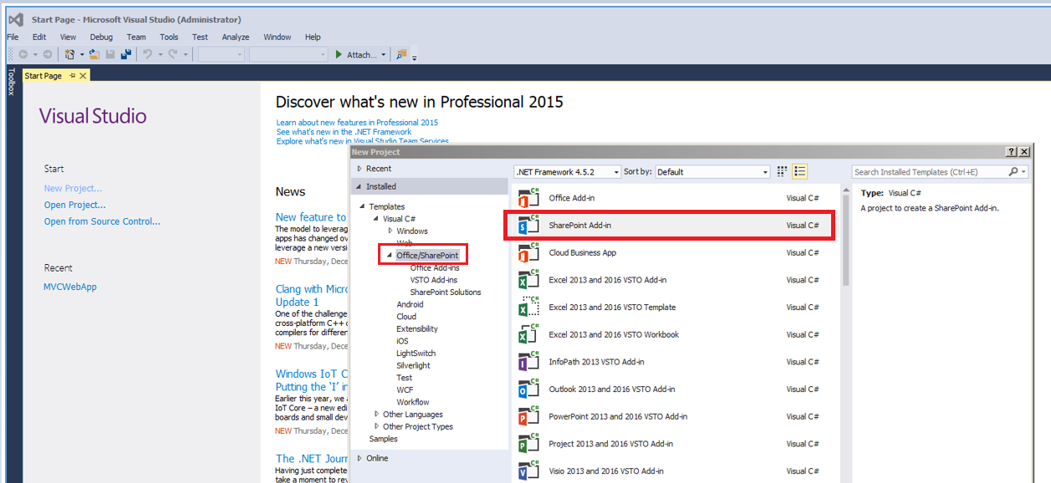Open the Attach button dropdown arrow
Viewport: 1051px width, 483px height.
click(384, 54)
